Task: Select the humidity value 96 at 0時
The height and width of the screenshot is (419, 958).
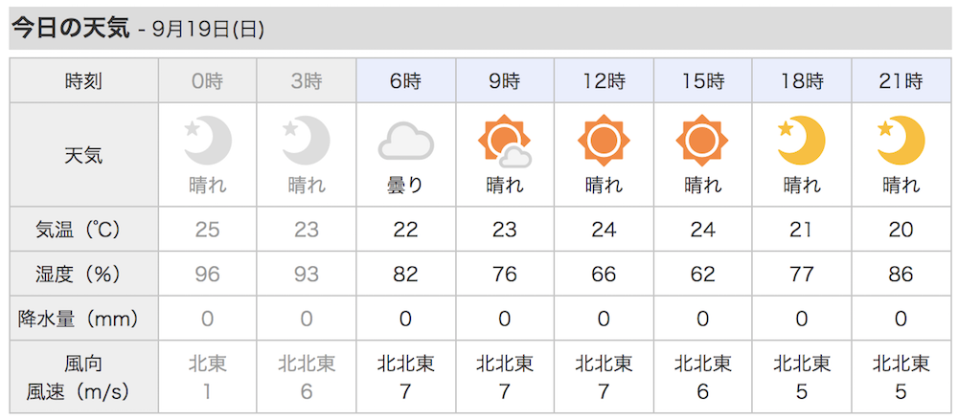Action: 208,274
